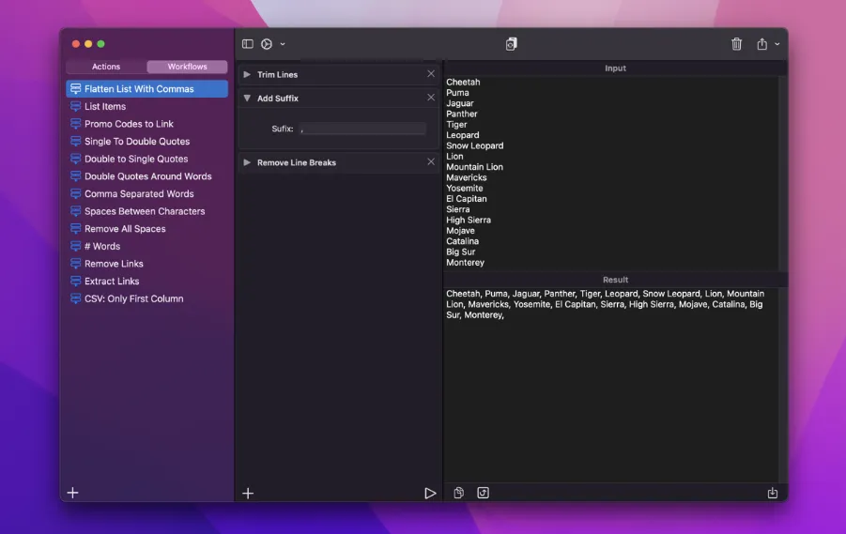Select the Remove Links workflow
846x534 pixels.
point(146,264)
